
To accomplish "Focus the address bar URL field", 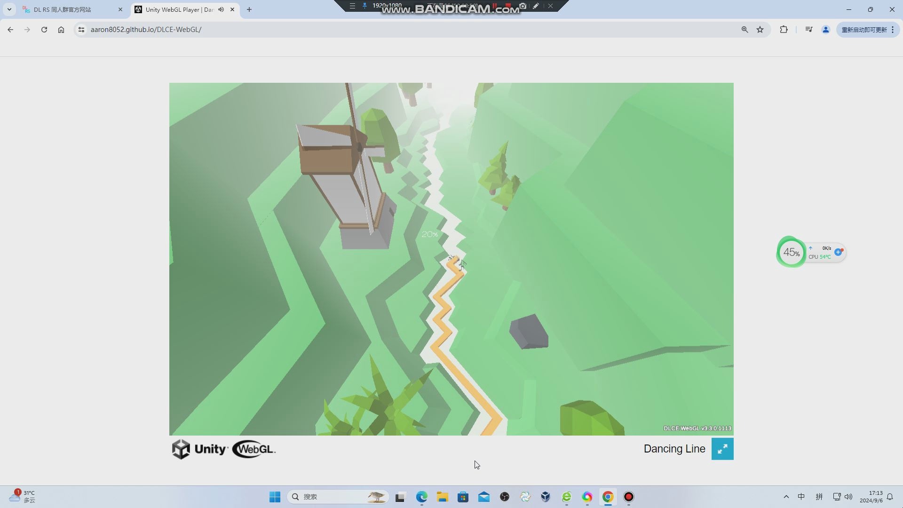I will (x=409, y=30).
